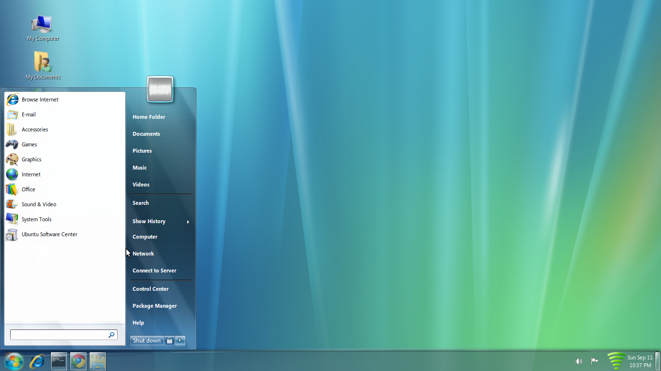Open the file manager taskbar icon
The width and height of the screenshot is (661, 371).
pos(97,361)
